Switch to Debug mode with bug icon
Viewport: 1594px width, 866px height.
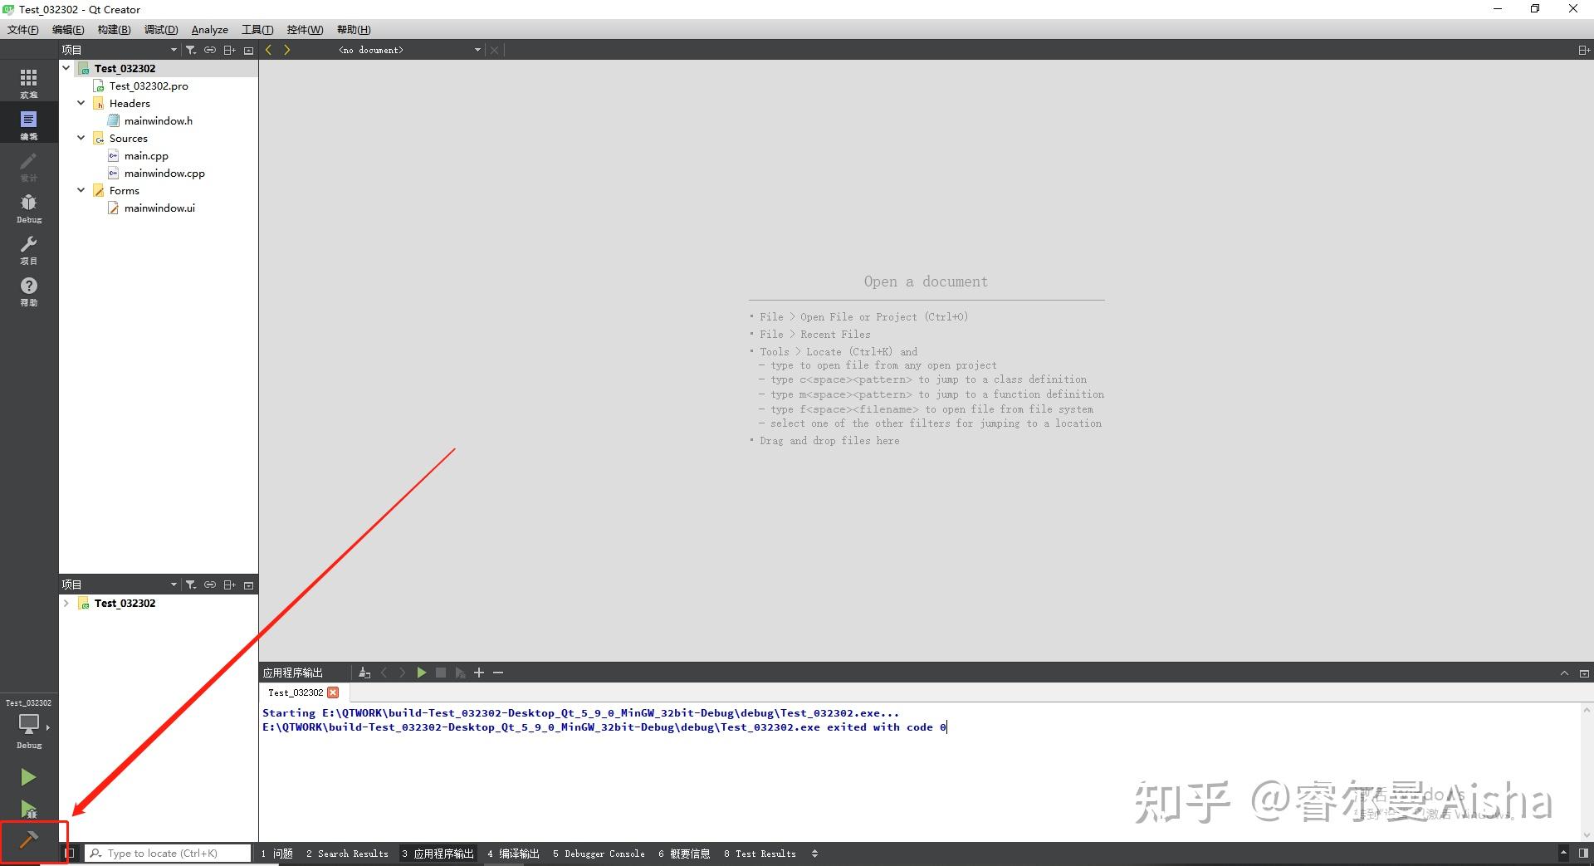pyautogui.click(x=29, y=207)
